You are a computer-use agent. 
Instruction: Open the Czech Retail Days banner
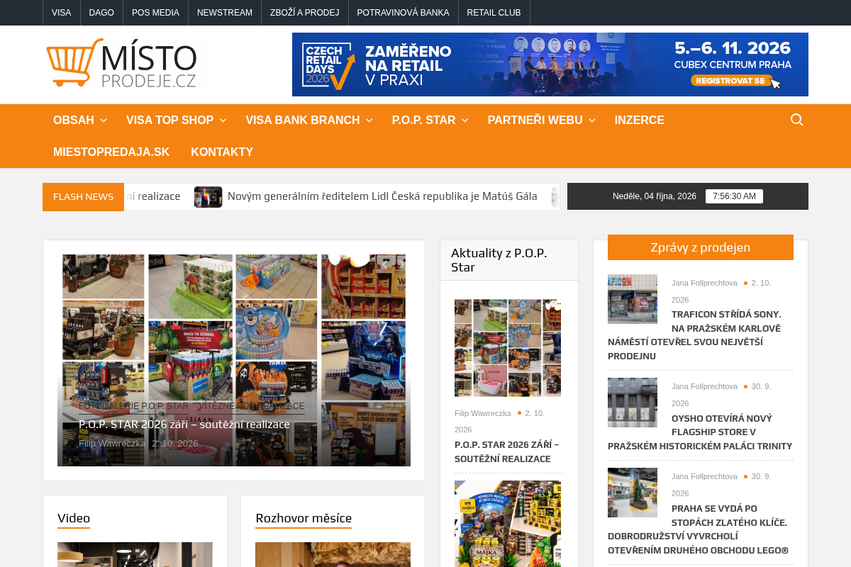coord(550,64)
